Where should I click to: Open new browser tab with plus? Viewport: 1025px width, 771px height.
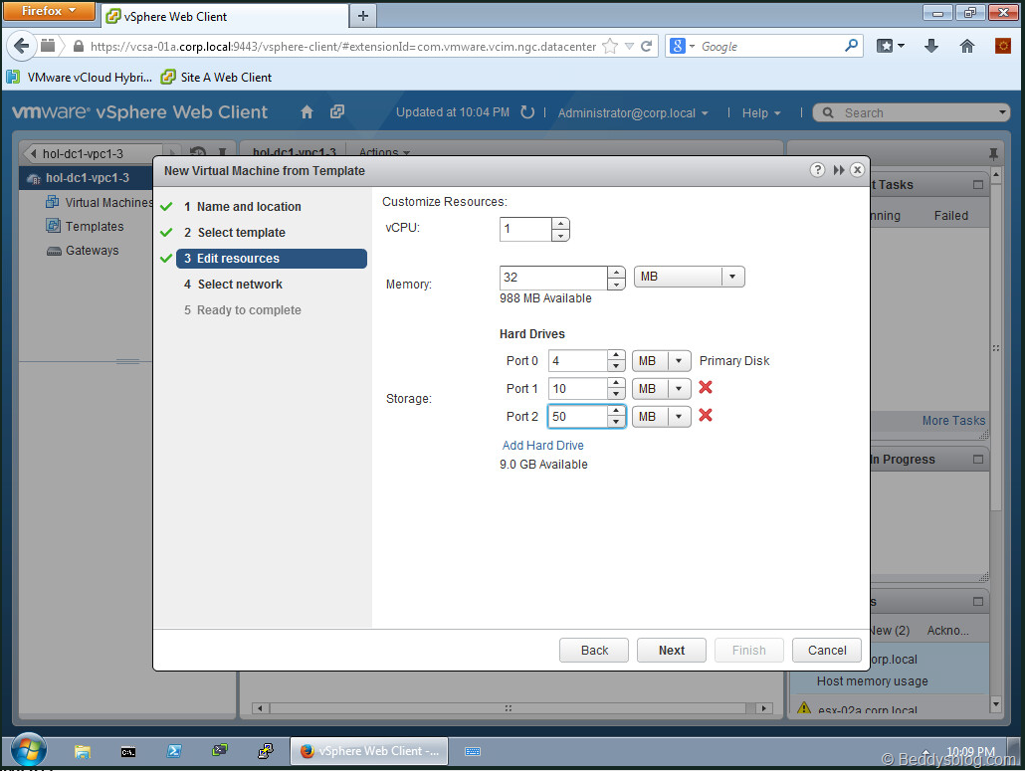click(x=363, y=16)
